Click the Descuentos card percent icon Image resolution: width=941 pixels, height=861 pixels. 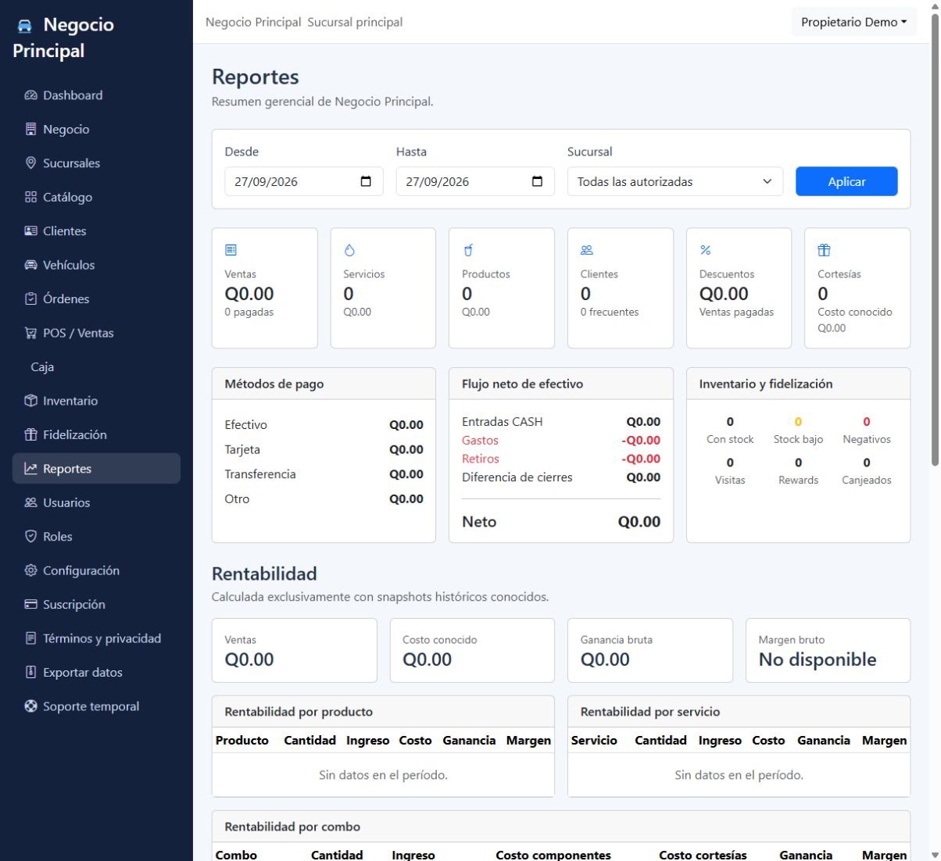pyautogui.click(x=706, y=250)
